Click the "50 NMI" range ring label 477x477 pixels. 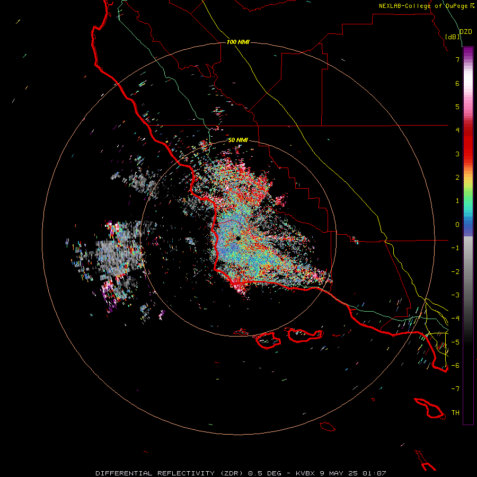(x=238, y=140)
